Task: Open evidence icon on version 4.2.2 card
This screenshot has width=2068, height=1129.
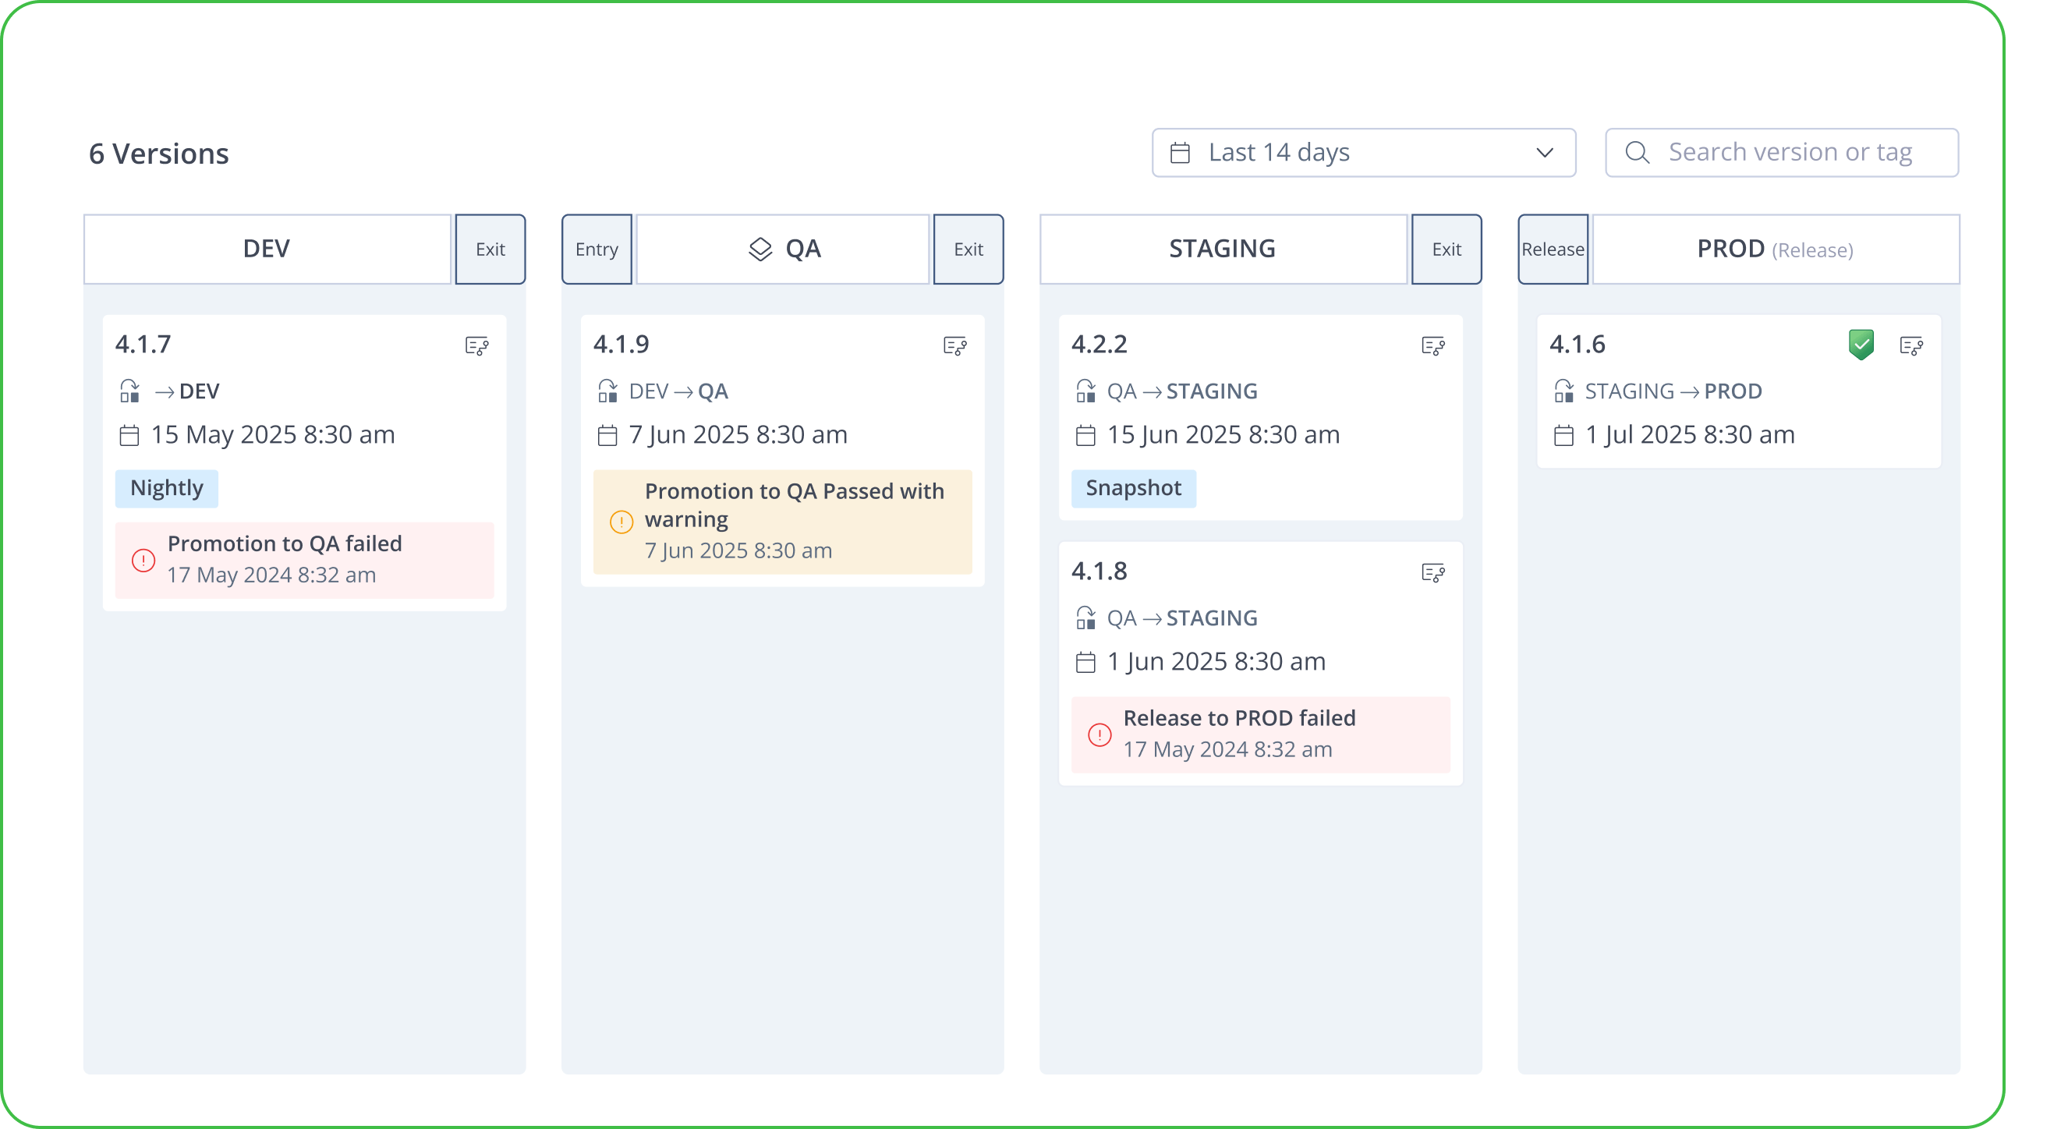Action: click(x=1433, y=346)
